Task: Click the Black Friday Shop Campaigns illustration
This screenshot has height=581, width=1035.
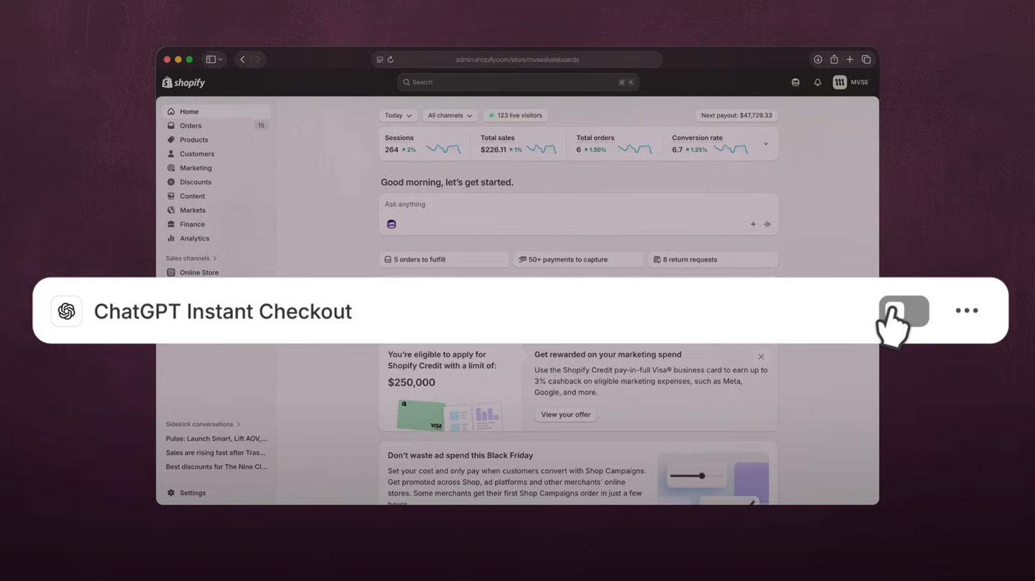Action: click(714, 479)
